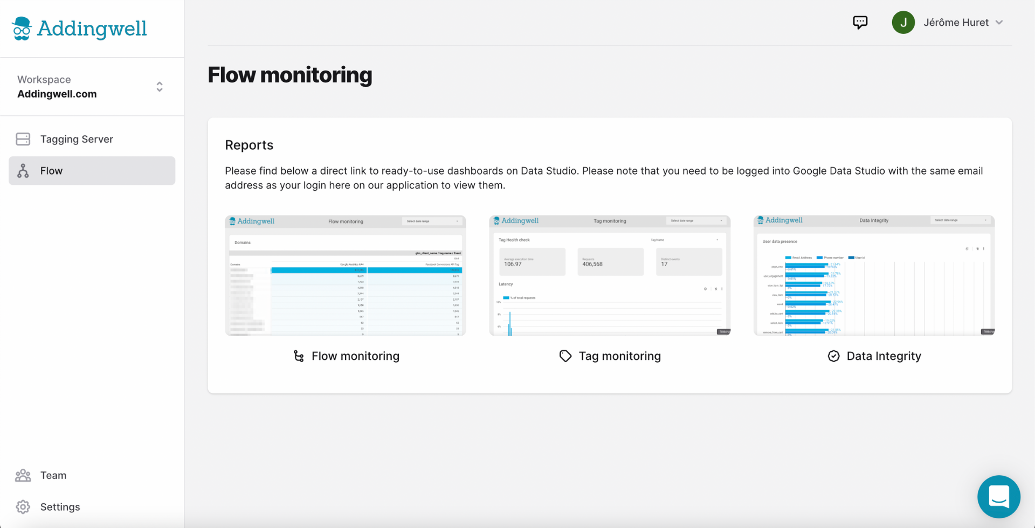Click the Jérôme Huret username

click(956, 23)
